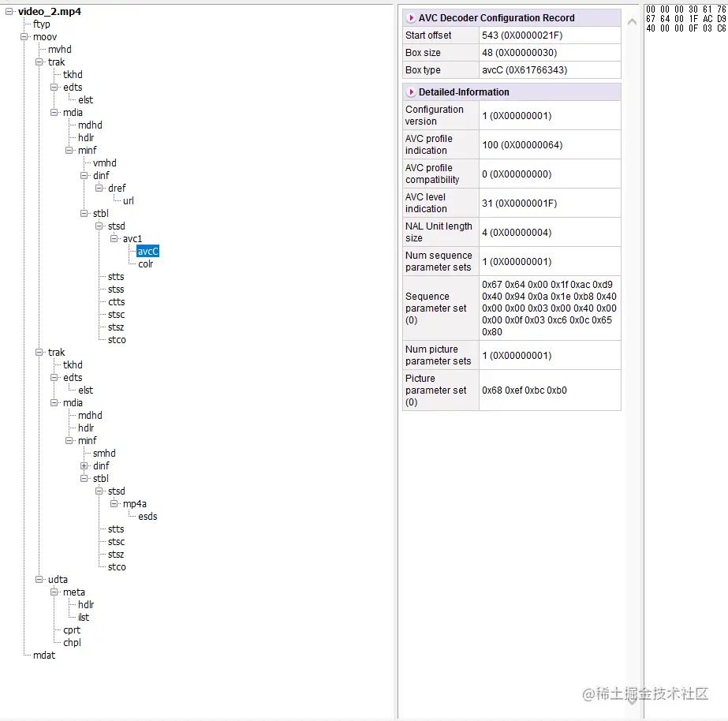Collapse the video_2.mp4 root node
728x721 pixels.
(x=9, y=12)
